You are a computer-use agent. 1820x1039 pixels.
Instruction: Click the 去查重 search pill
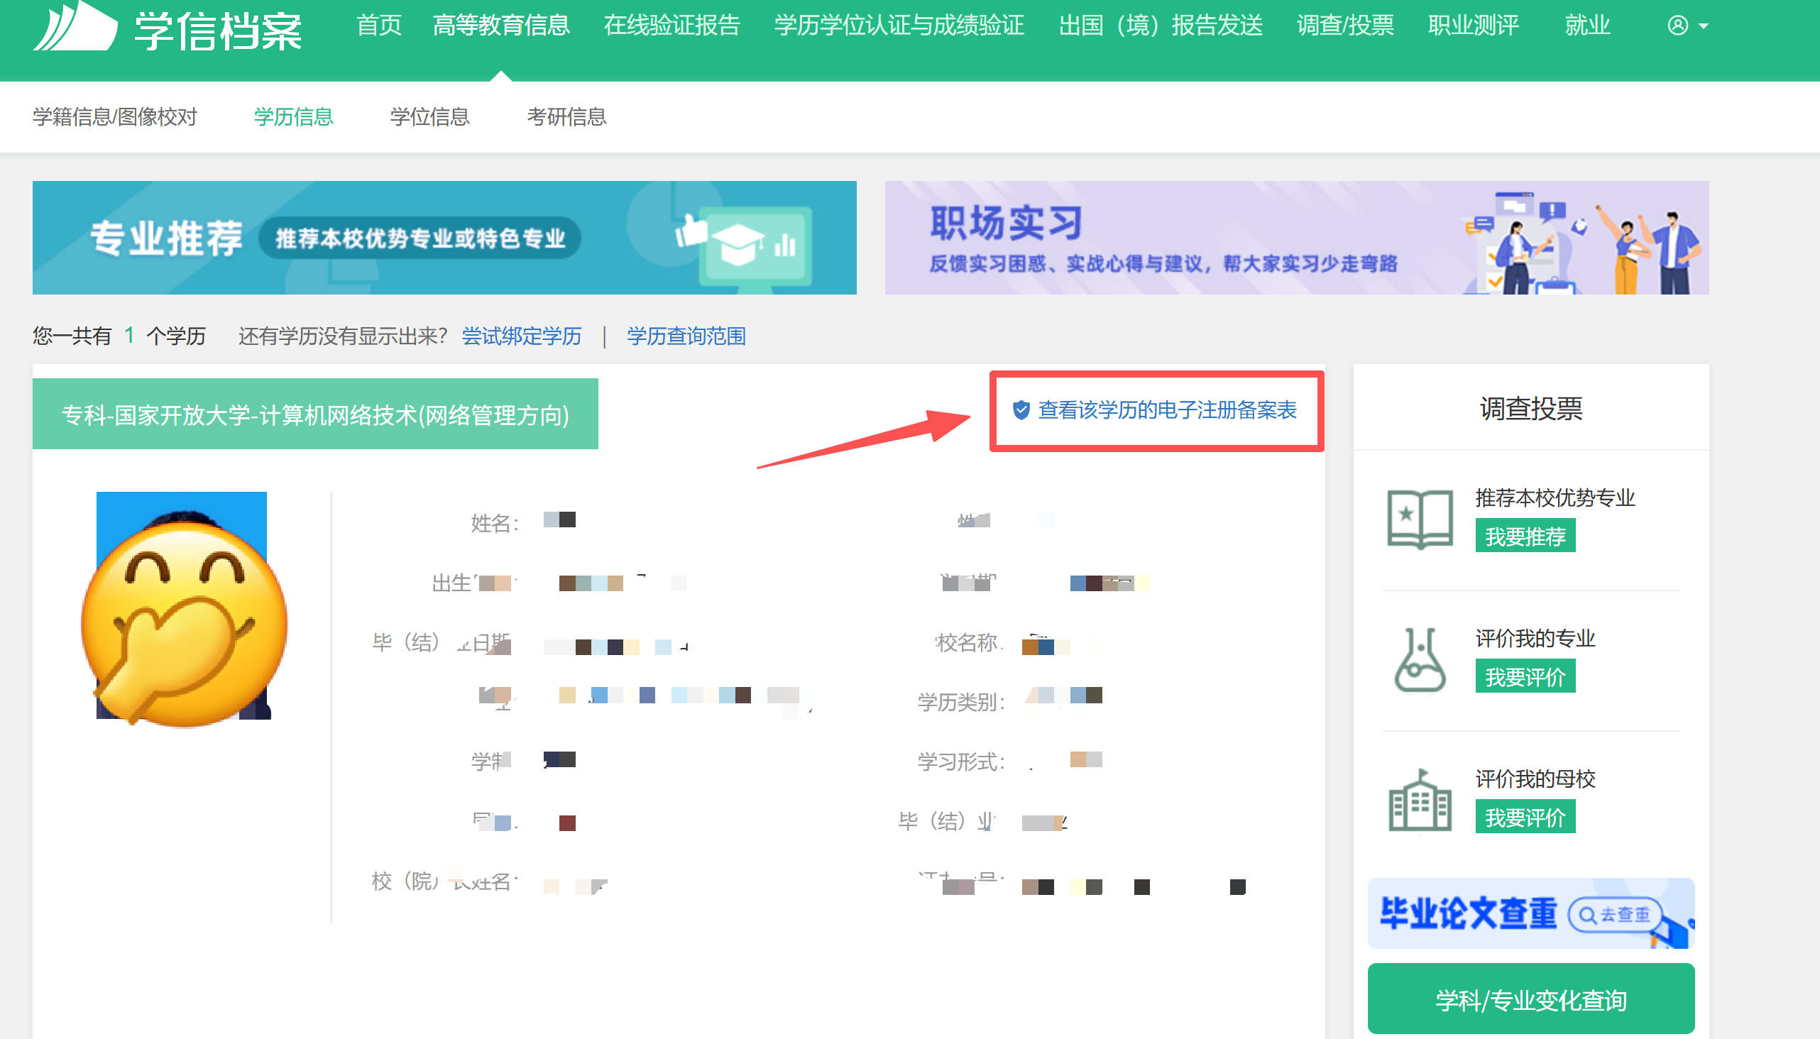point(1616,915)
